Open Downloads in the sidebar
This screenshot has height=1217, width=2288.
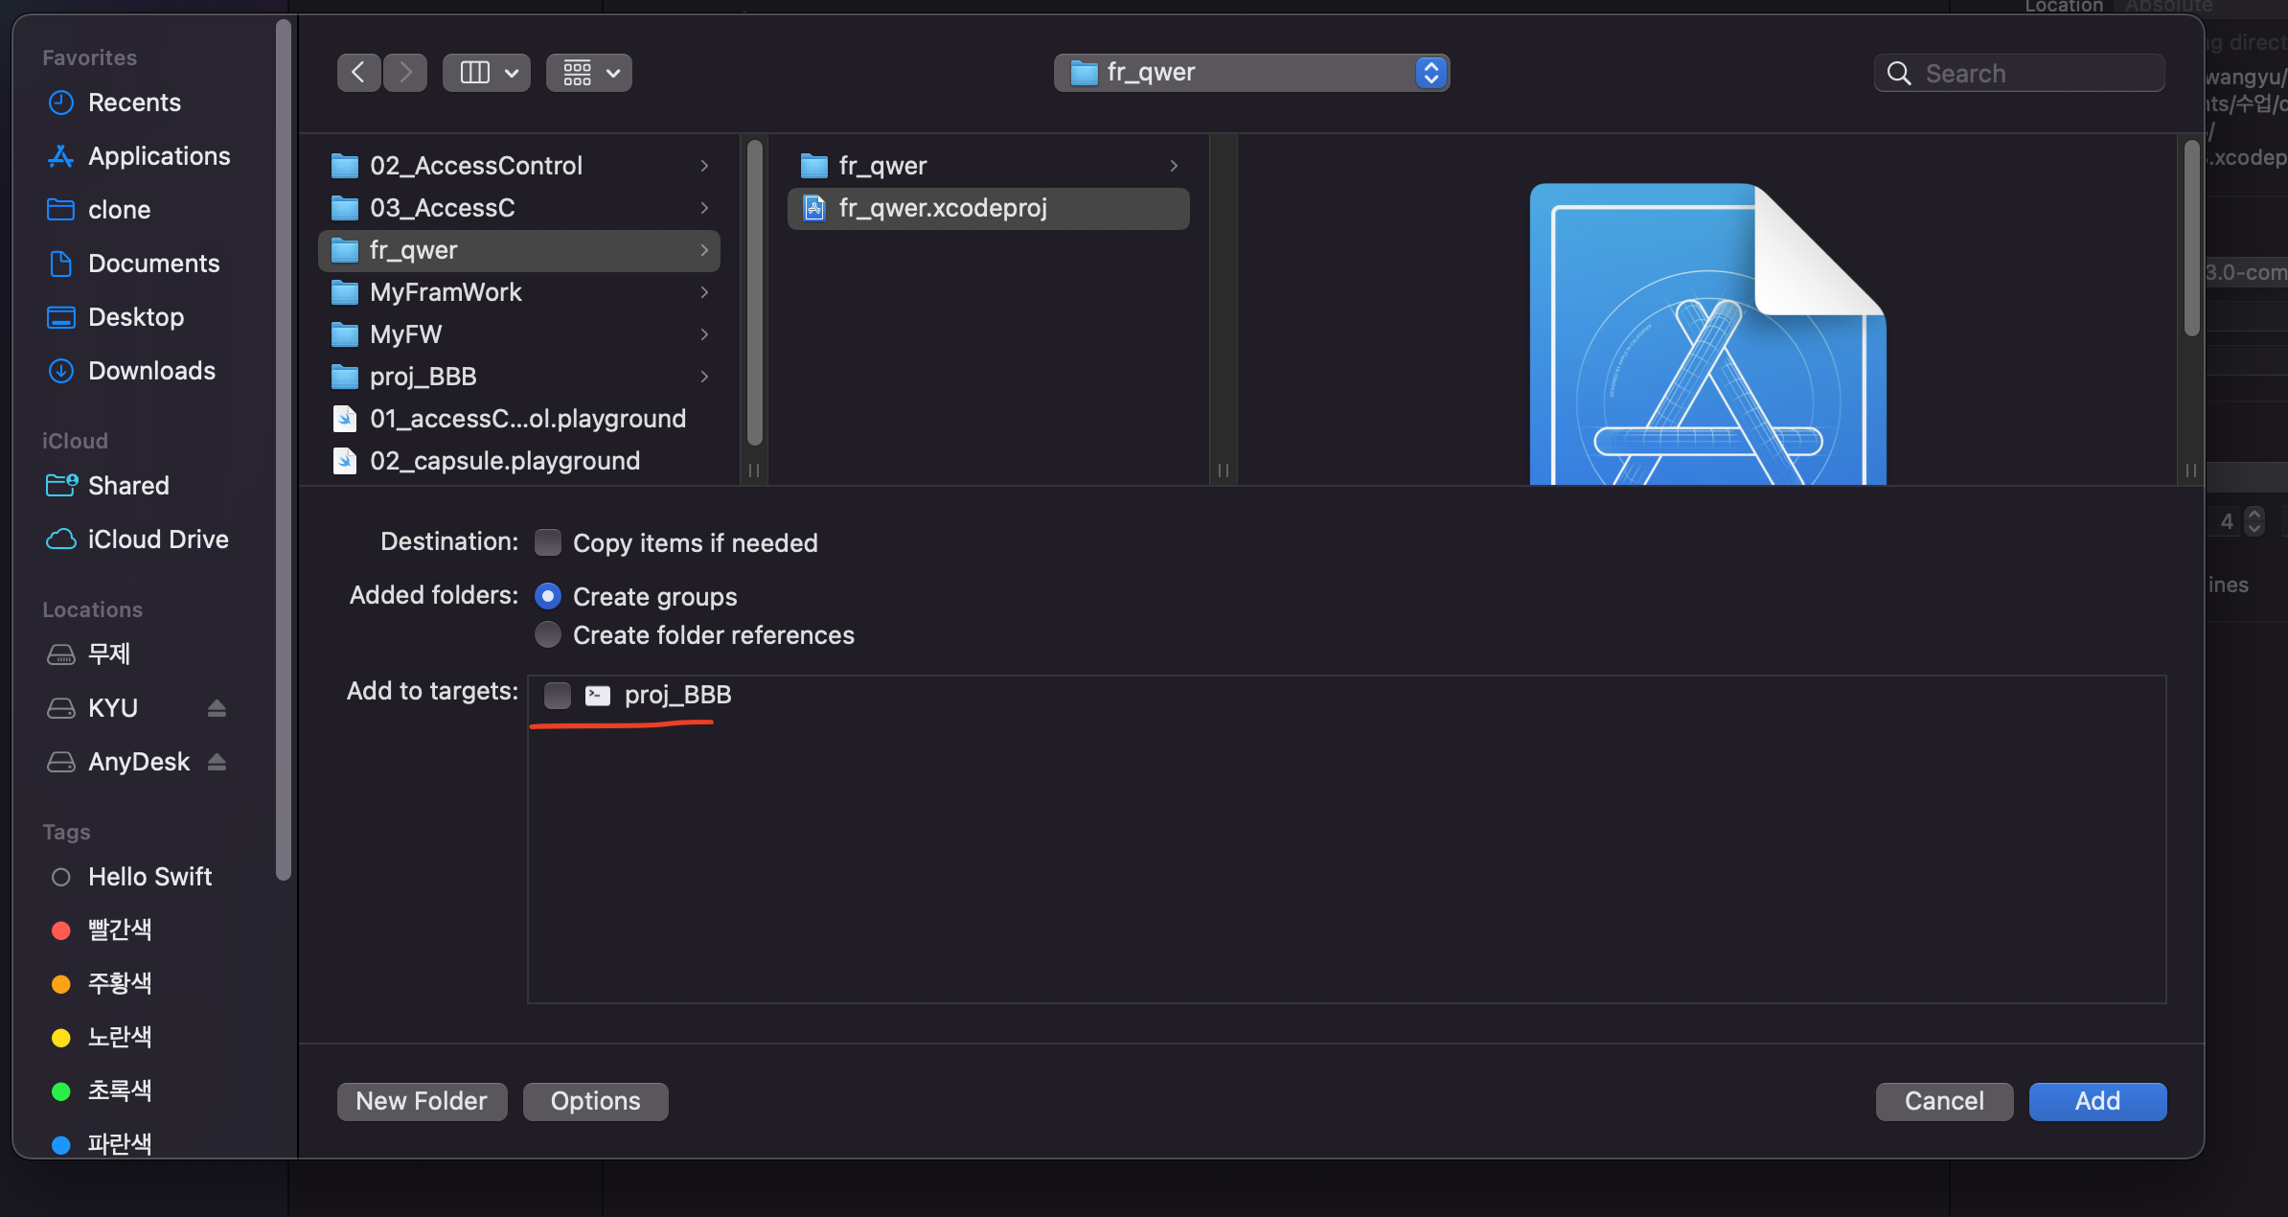151,371
